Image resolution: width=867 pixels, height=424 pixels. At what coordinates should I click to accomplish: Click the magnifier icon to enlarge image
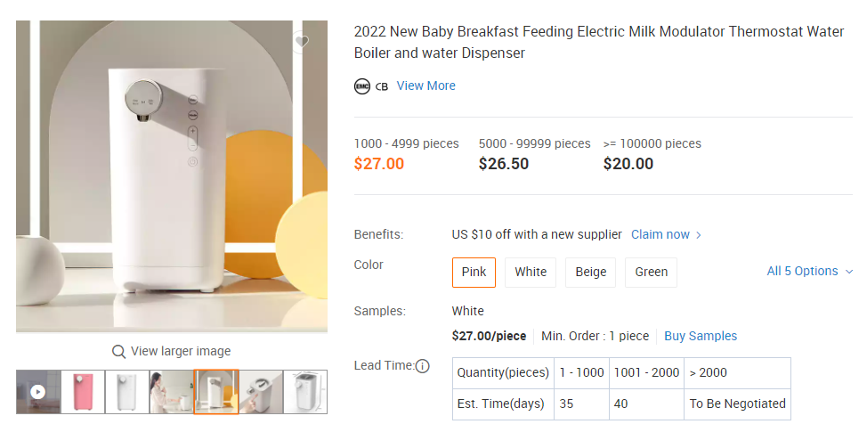point(118,351)
